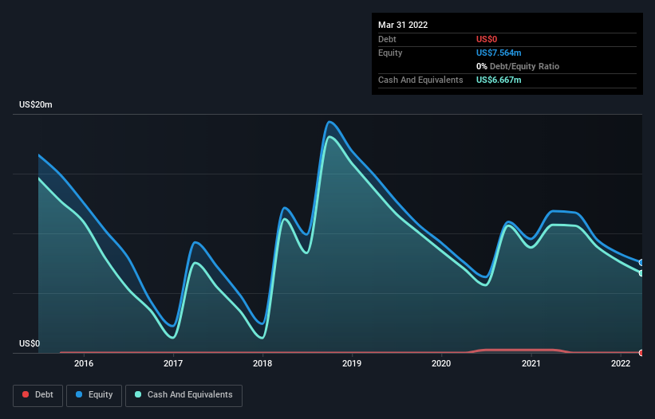Select the teal Cash end-point marker
Screen dimensions: 655x419
point(641,273)
